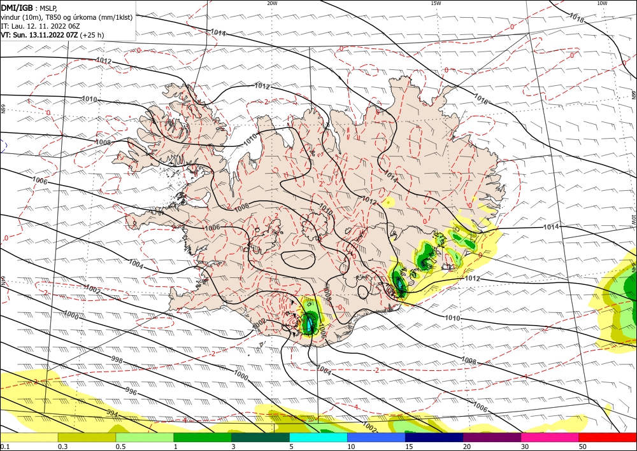Select the dark green 3–5 legend swatch
Viewport: 637px width, 451px height.
pyautogui.click(x=261, y=437)
